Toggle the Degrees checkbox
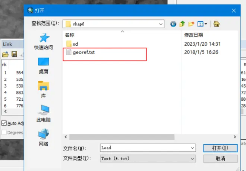Viewport: 246px width, 171px height. (4, 132)
